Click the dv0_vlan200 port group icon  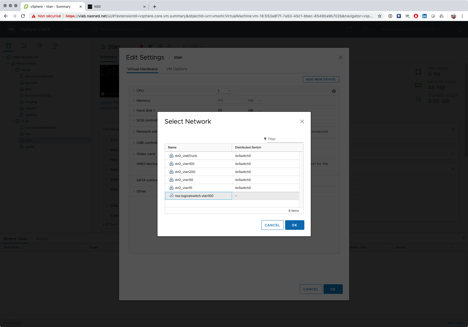pos(171,172)
